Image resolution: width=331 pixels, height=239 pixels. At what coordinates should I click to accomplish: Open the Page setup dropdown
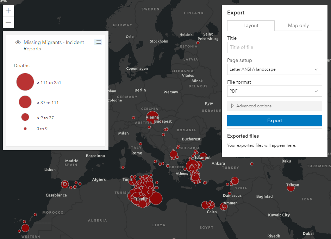274,69
